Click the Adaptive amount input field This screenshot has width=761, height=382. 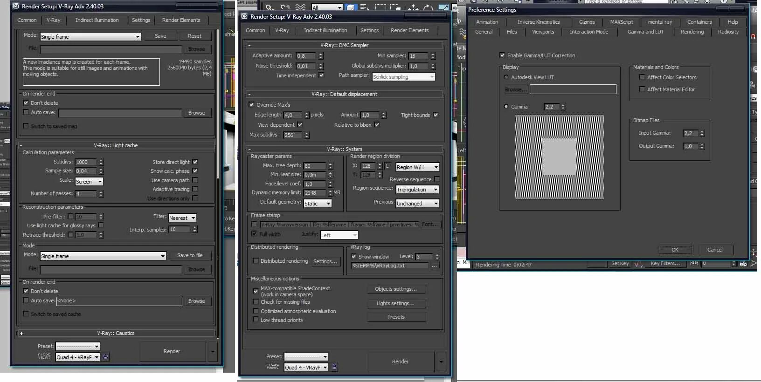306,56
